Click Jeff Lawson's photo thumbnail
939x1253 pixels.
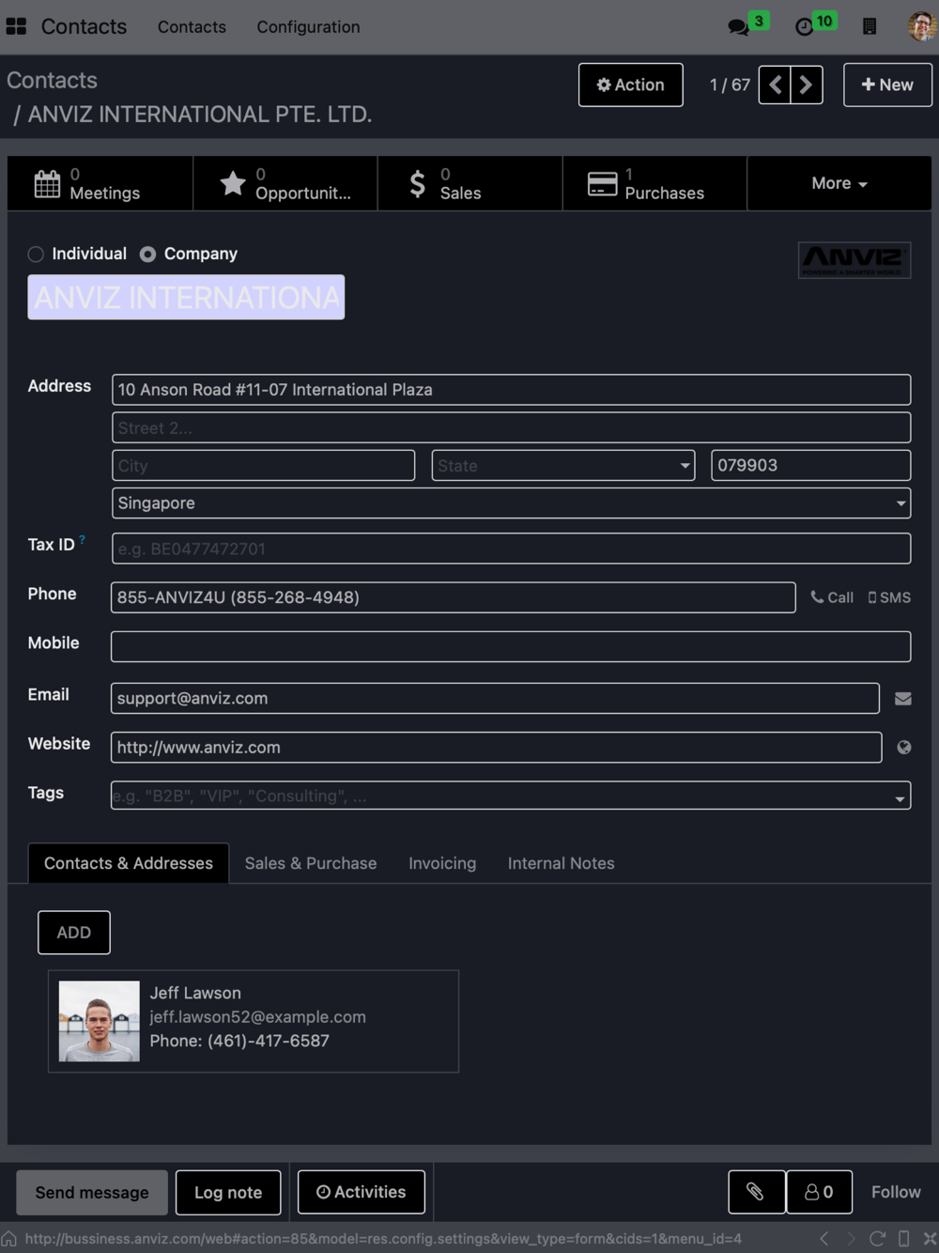[x=100, y=1022]
